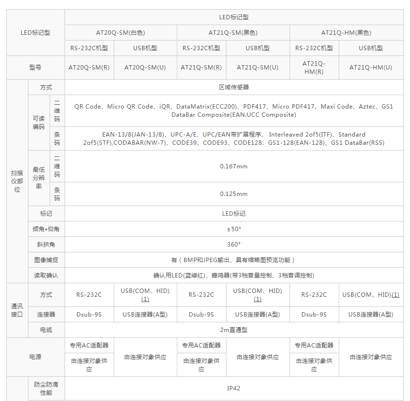Click the AT21Q-SM(黑色) header cell

pyautogui.click(x=233, y=33)
